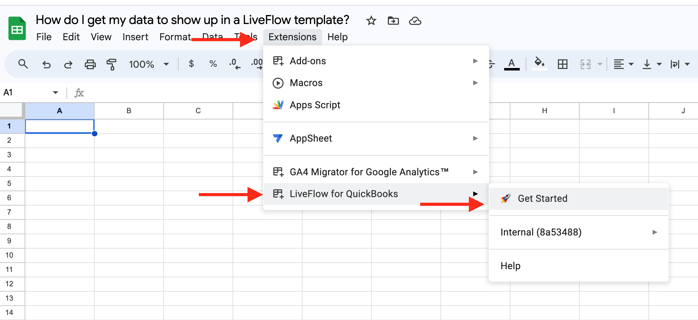This screenshot has height=320, width=698.
Task: Select row 1 header
Action: (x=12, y=126)
